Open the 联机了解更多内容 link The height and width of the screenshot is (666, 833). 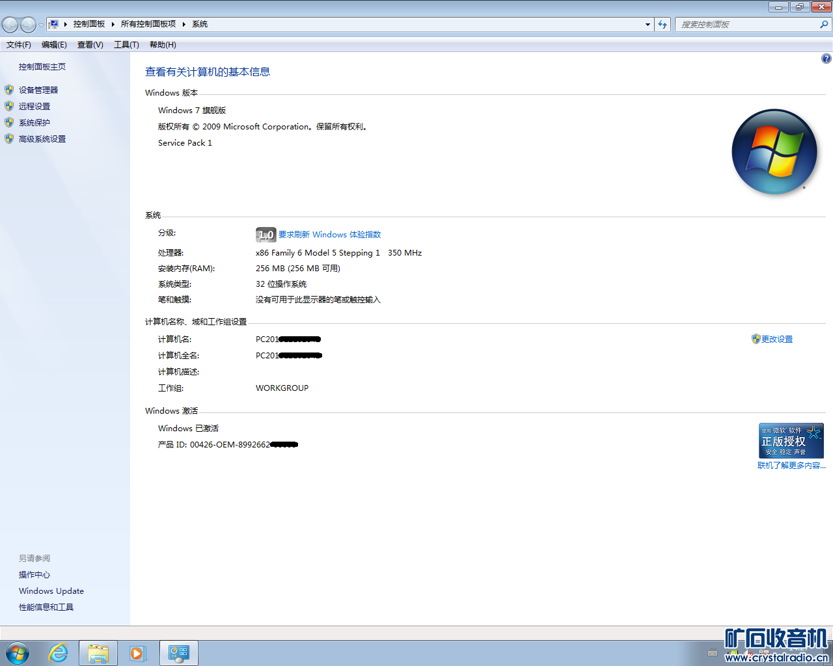(791, 466)
